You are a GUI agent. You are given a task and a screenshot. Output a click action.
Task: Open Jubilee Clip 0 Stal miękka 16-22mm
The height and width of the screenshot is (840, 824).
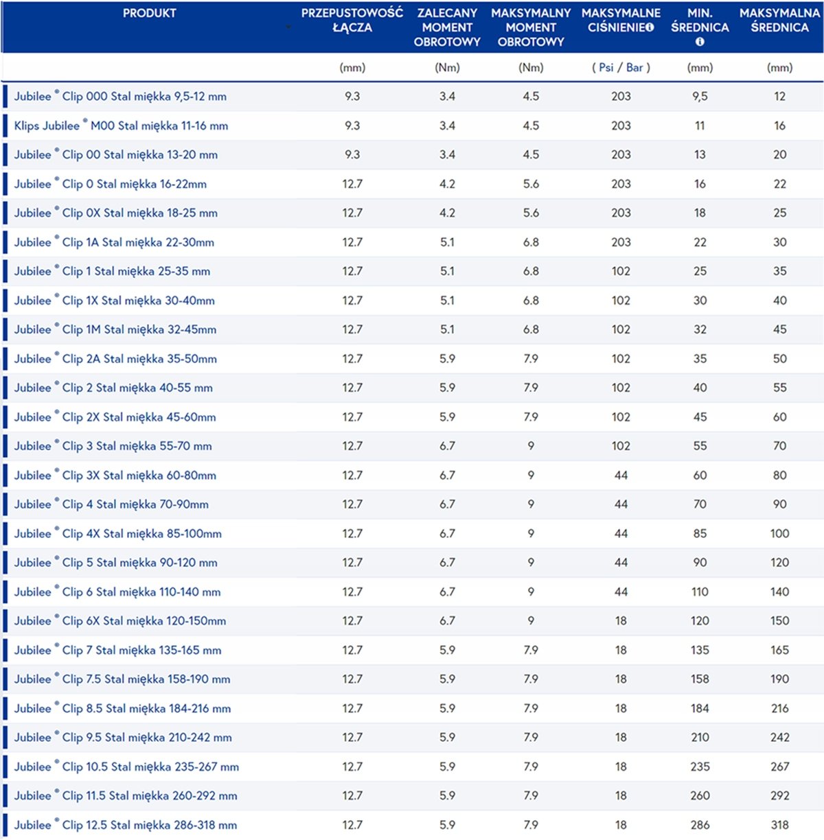click(x=111, y=184)
